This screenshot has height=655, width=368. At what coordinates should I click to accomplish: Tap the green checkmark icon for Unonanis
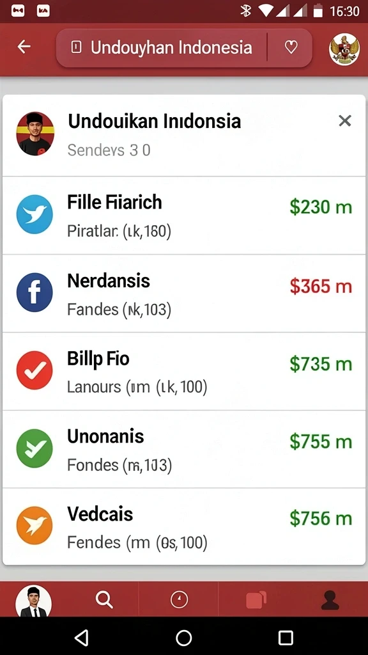tap(34, 448)
